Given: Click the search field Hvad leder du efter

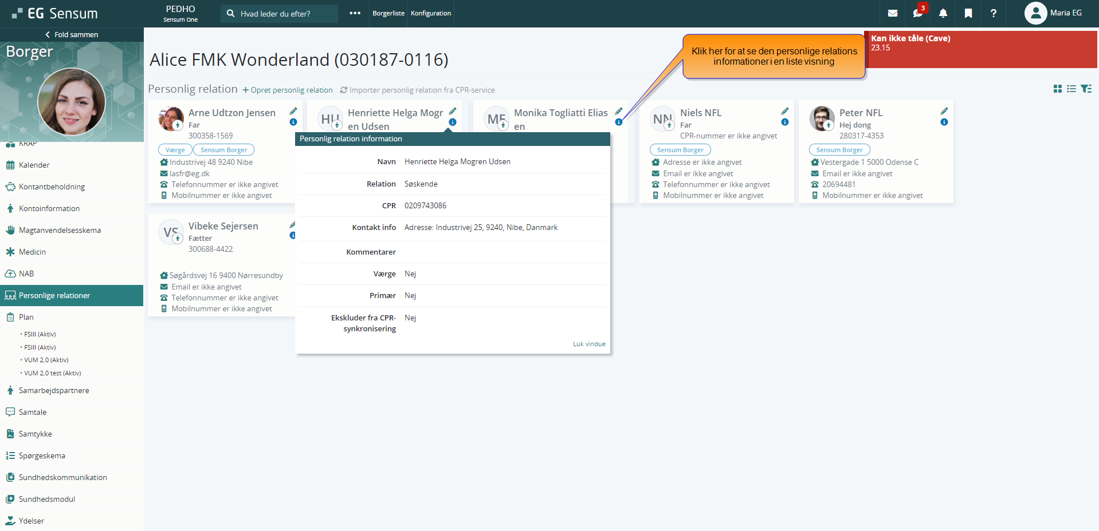Looking at the screenshot, I should click(280, 14).
